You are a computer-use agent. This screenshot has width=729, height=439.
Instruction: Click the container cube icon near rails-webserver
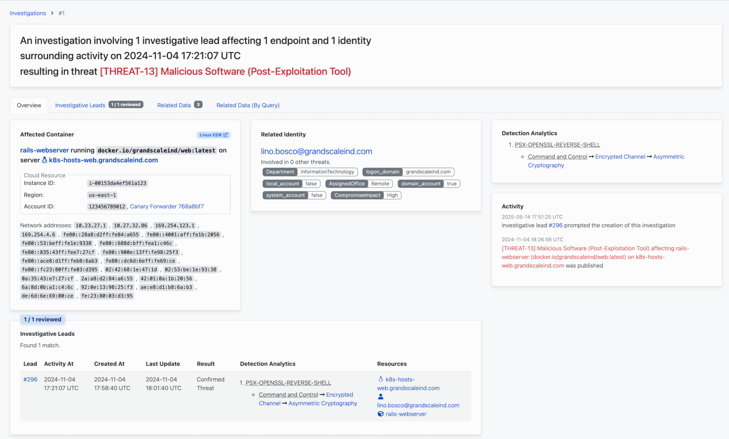coord(381,414)
